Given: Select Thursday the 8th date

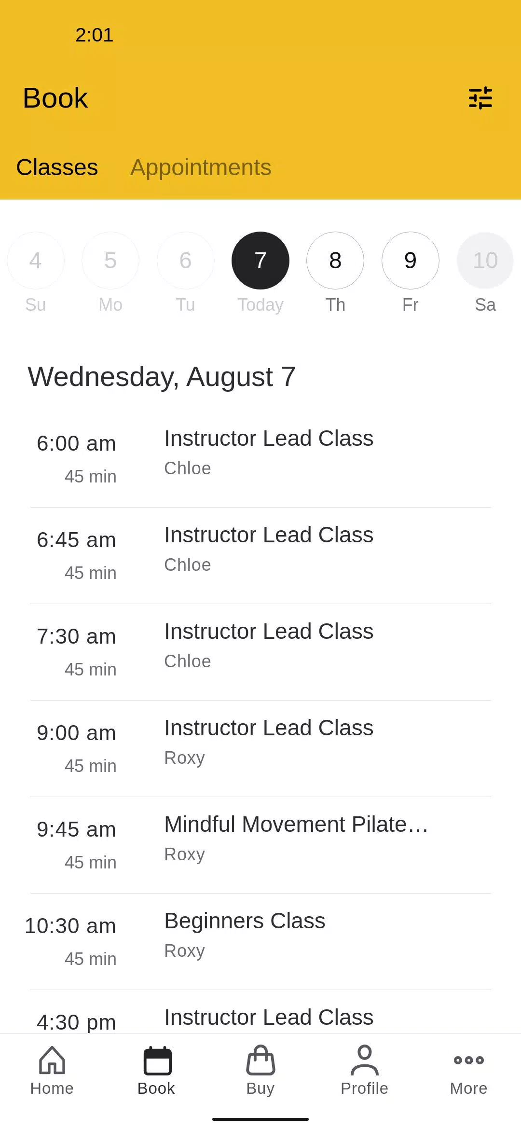Looking at the screenshot, I should click(335, 261).
